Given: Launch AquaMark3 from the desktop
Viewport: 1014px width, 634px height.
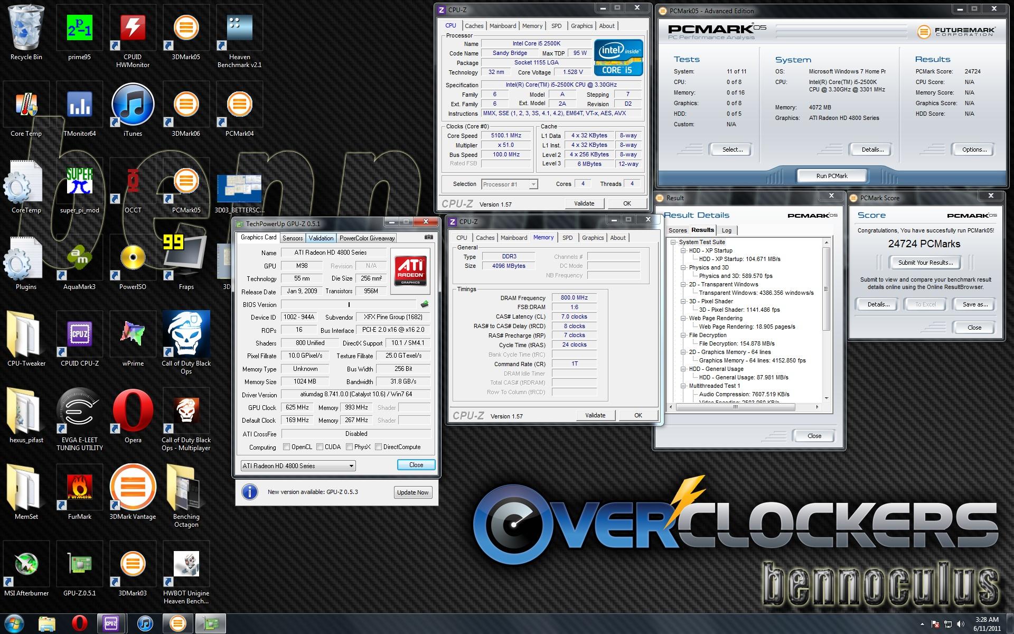Looking at the screenshot, I should (x=79, y=263).
